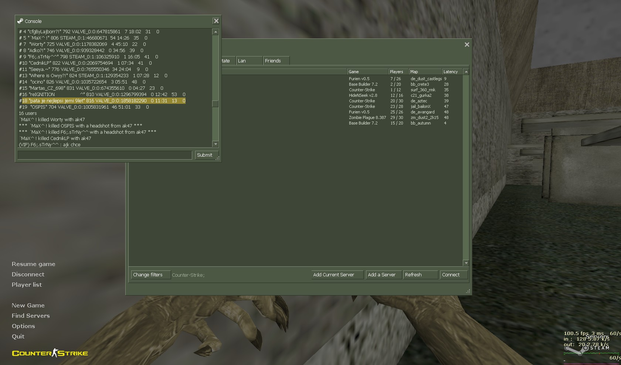Switch to the Lan tab
Screen dimensions: 621x365
pyautogui.click(x=249, y=61)
